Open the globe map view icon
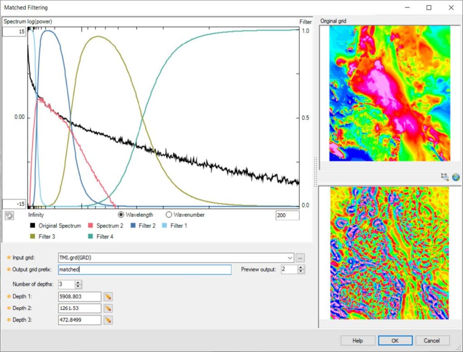This screenshot has height=352, width=463. [456, 177]
